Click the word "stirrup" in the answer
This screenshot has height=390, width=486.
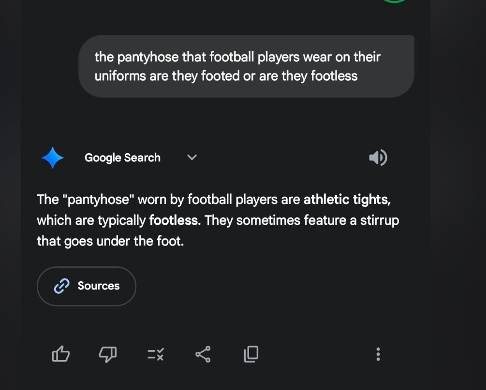coord(380,220)
